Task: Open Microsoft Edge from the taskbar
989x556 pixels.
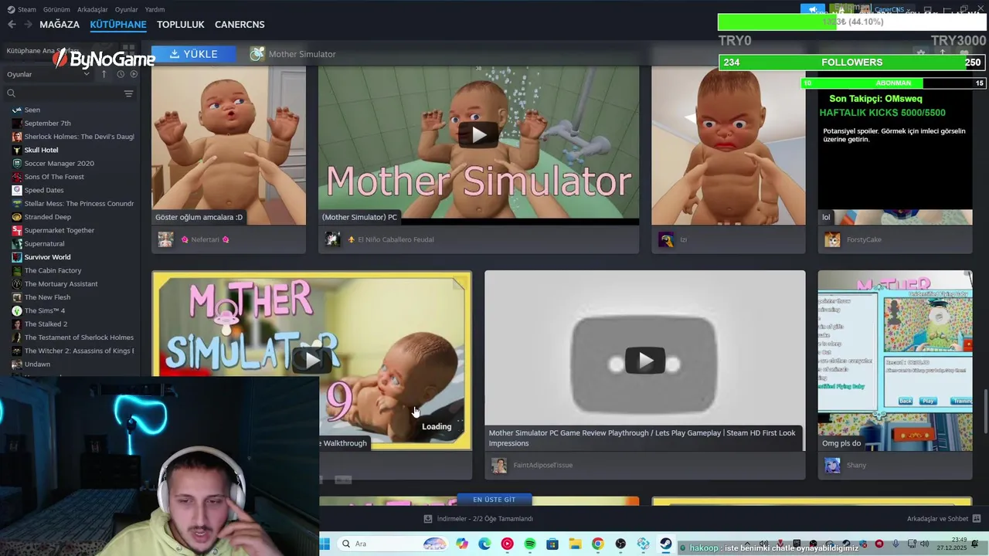Action: 484,544
